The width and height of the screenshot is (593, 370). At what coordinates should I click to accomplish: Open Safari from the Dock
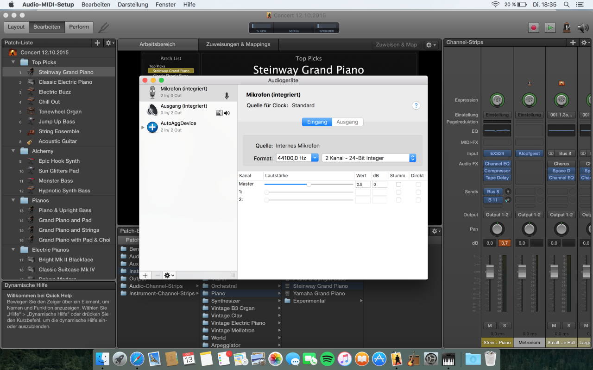coord(137,359)
